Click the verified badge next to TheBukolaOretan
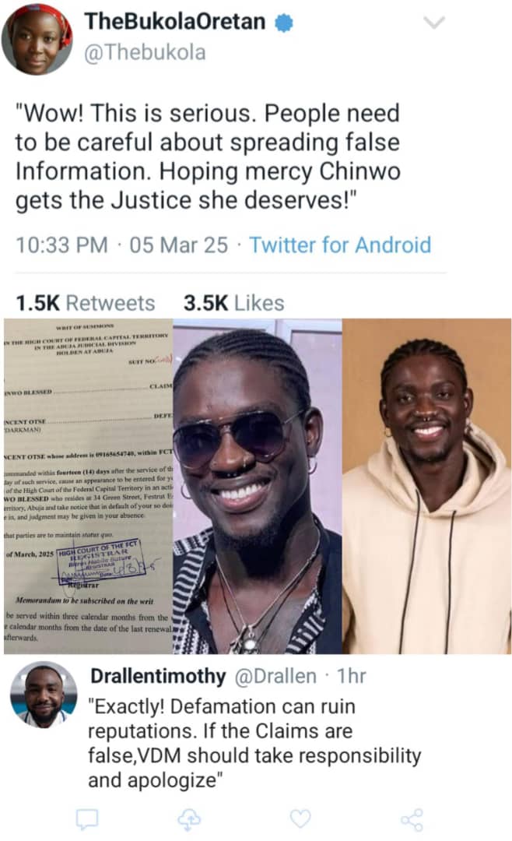This screenshot has height=841, width=512. [283, 23]
